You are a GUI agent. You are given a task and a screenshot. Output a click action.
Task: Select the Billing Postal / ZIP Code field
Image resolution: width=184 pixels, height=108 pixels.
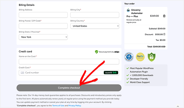click(x=43, y=26)
